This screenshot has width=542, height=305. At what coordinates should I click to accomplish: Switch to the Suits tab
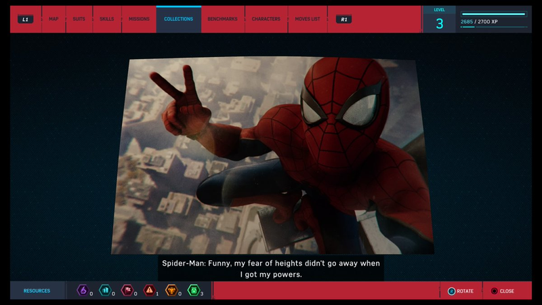(79, 19)
